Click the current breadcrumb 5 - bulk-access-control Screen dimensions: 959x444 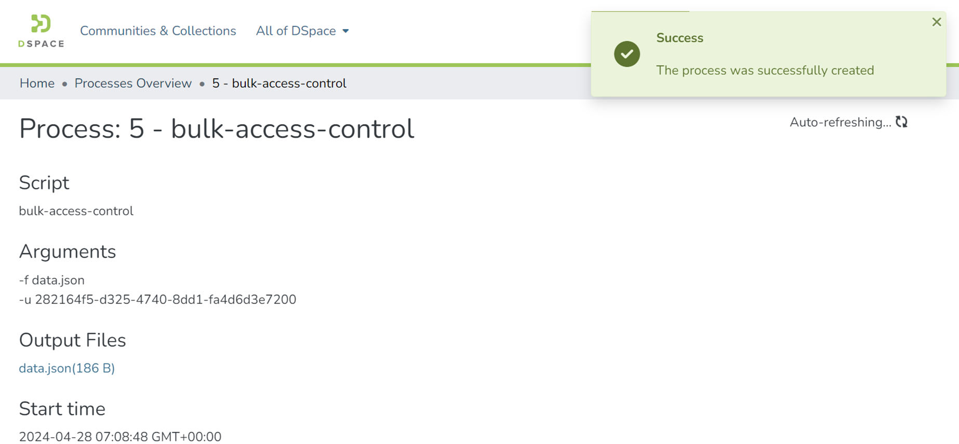(279, 84)
